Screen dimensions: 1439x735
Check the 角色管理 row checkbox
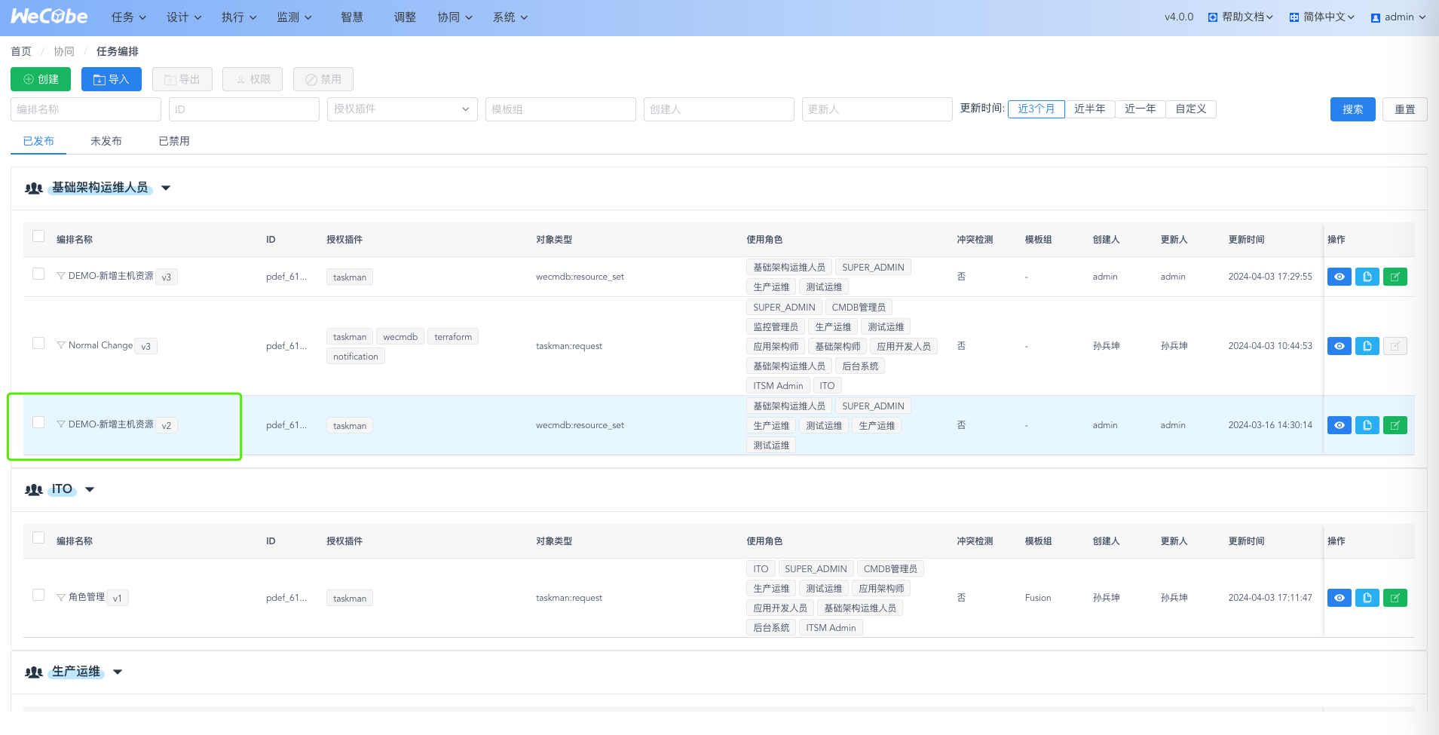(38, 595)
